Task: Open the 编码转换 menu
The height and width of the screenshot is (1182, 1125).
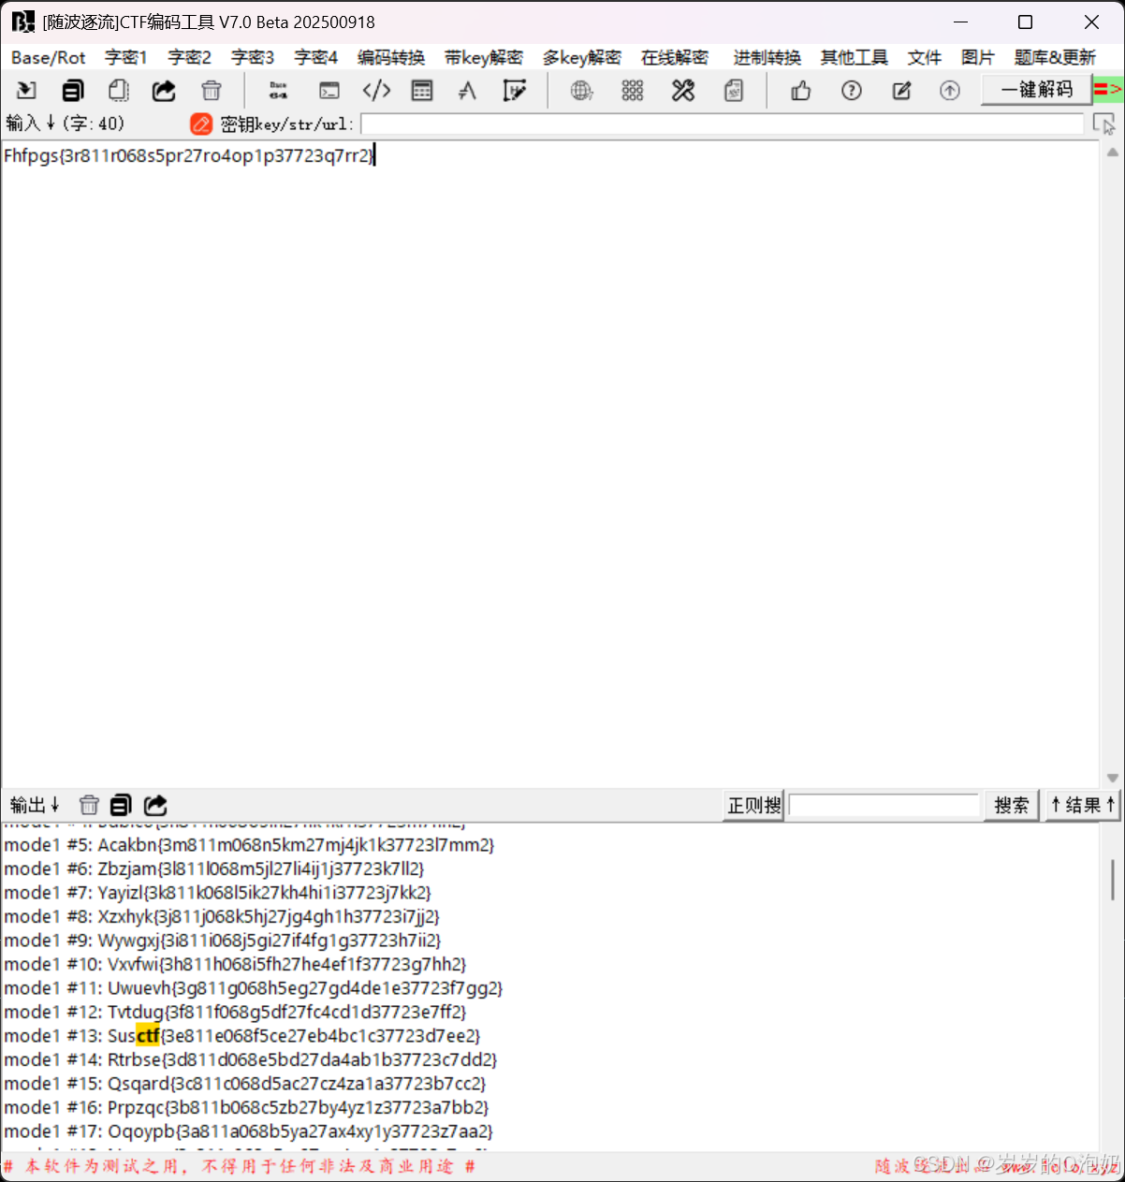Action: pyautogui.click(x=390, y=57)
